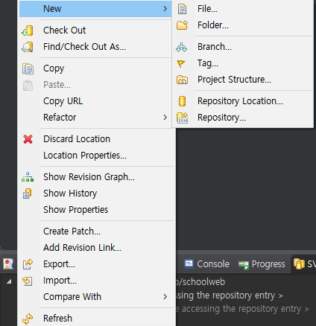316x326 pixels.
Task: Click the SVN Repository icon
Action: click(x=182, y=118)
